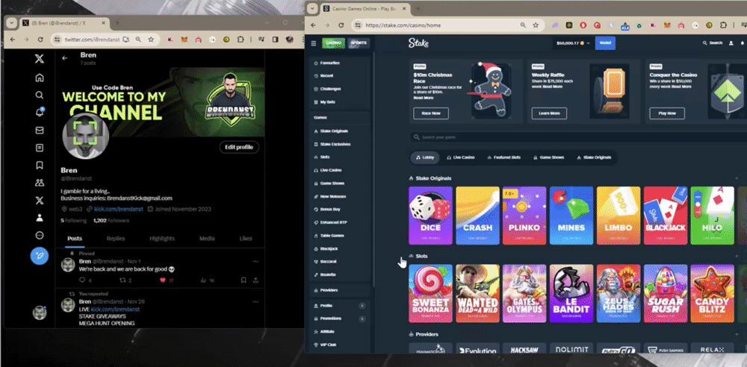
Task: Click Edit profile button
Action: coord(239,147)
